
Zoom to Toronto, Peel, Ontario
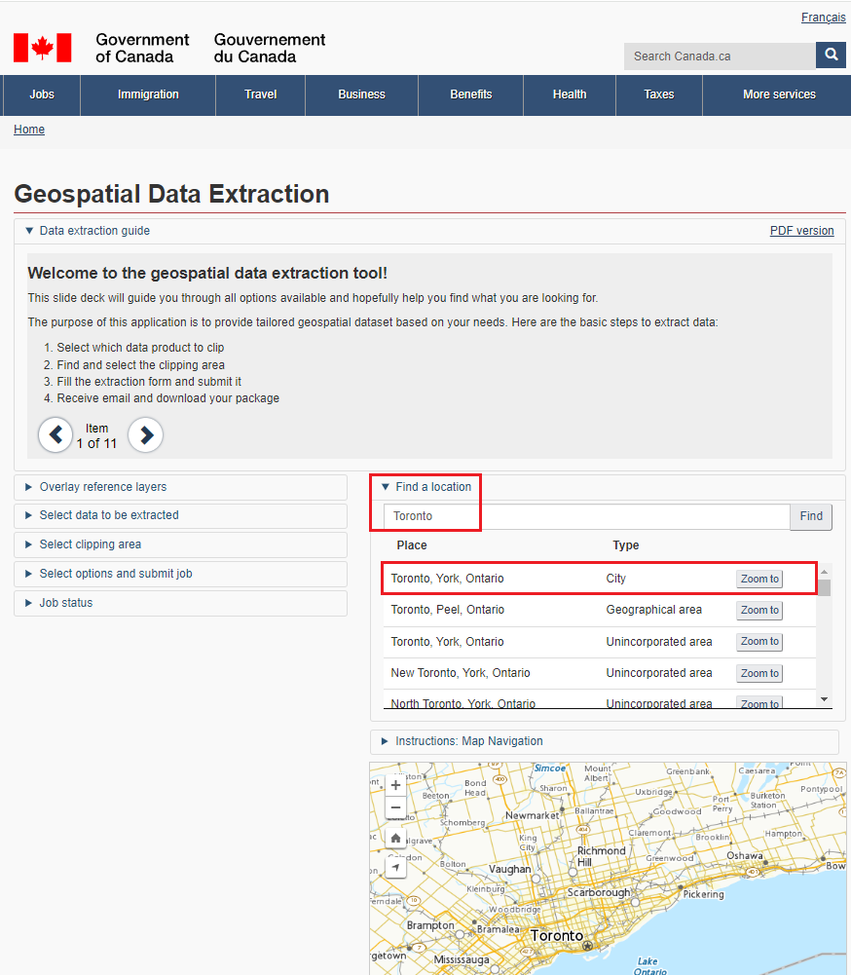759,610
